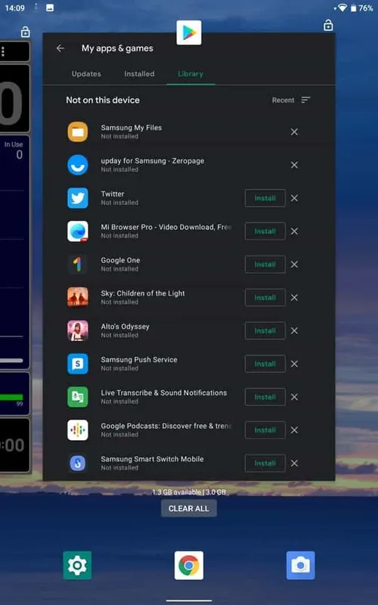Screen dimensions: 378x605
Task: Tap the Sky: Children of the Light icon
Action: tap(78, 297)
